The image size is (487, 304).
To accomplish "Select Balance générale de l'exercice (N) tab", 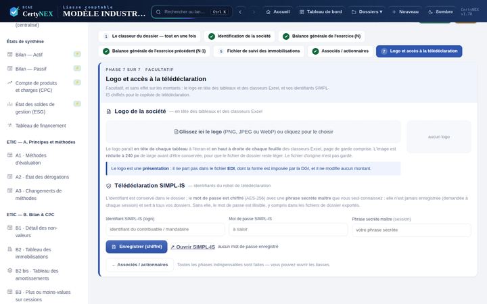I will click(x=321, y=36).
